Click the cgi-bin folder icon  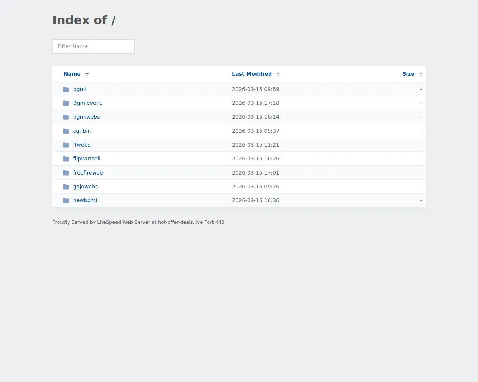pyautogui.click(x=66, y=131)
